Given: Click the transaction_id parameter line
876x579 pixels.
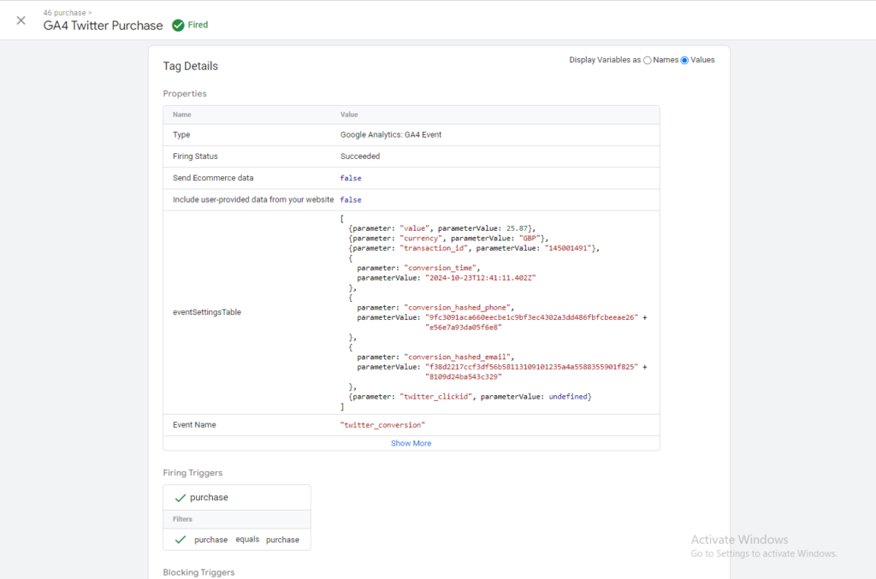Looking at the screenshot, I should (474, 248).
